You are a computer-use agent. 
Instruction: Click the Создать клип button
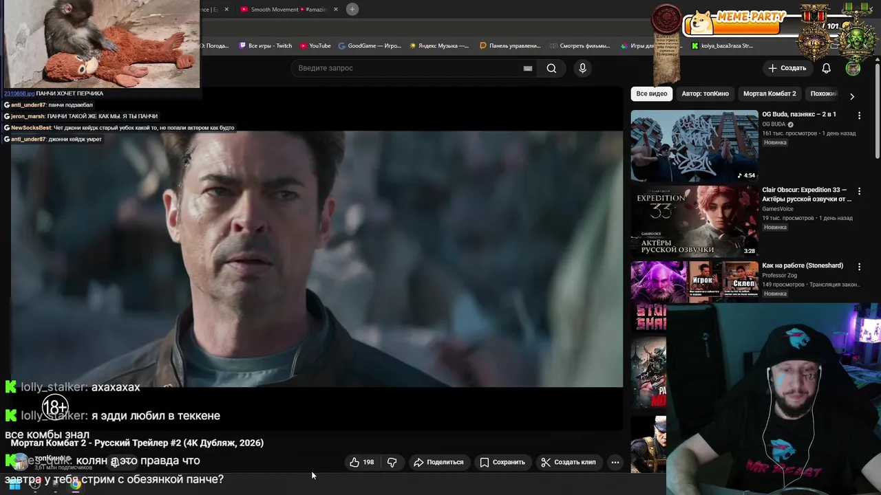point(569,462)
